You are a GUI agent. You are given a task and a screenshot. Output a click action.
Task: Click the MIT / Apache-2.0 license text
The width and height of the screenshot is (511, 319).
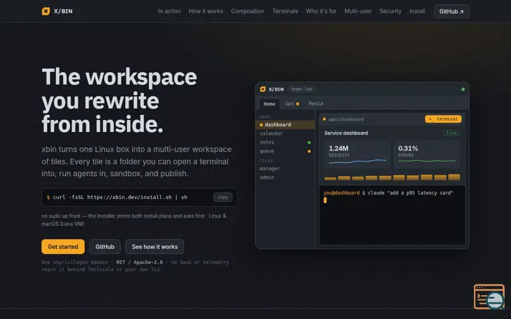[139, 262]
